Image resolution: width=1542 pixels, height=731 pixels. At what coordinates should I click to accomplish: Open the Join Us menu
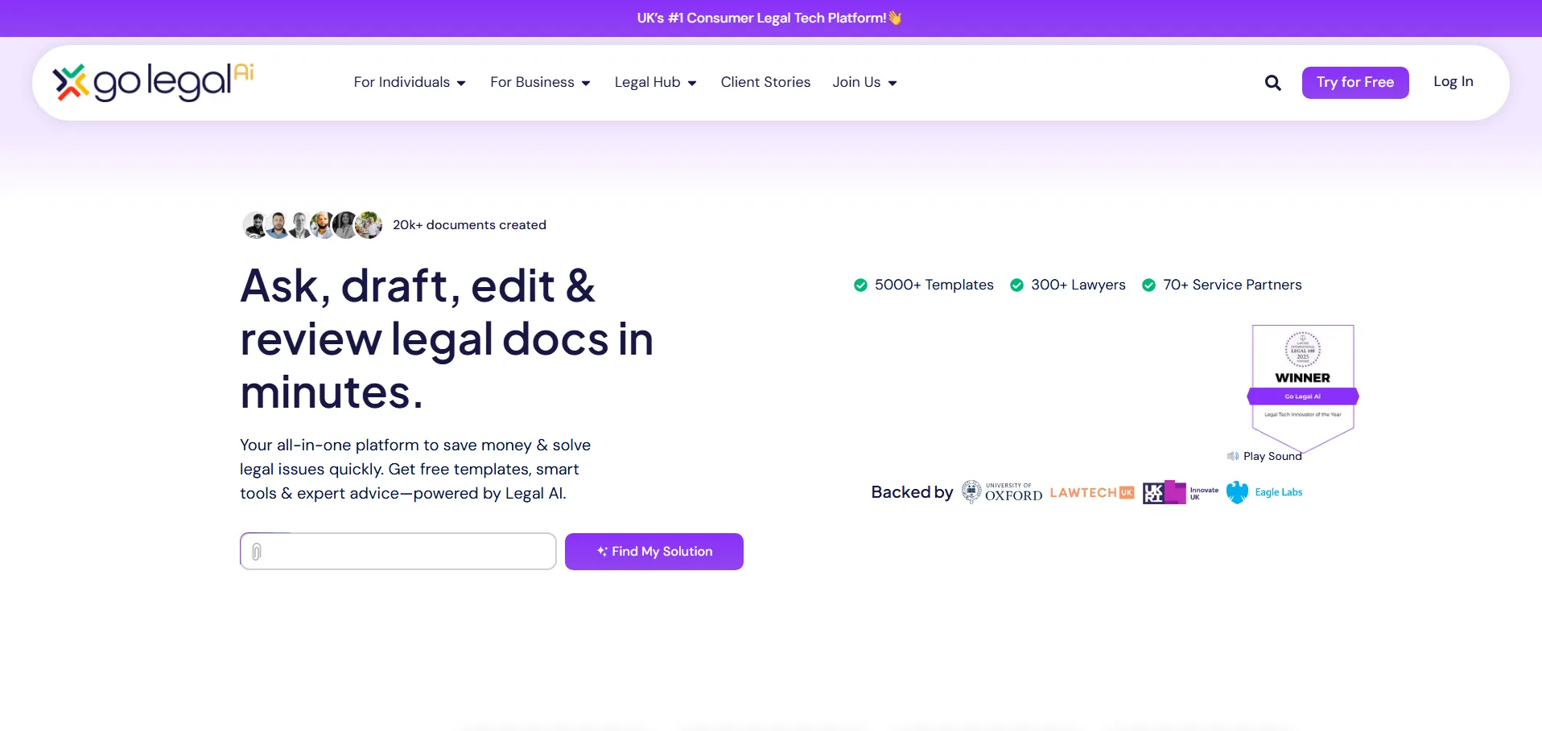click(864, 82)
